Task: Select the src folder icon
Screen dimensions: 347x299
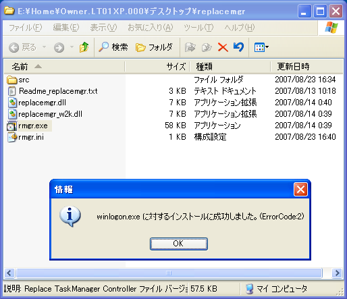Action: pos(12,80)
